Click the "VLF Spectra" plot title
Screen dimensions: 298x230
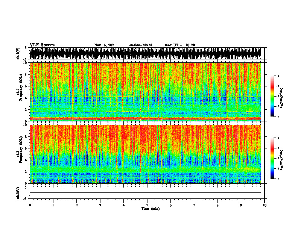(43, 45)
